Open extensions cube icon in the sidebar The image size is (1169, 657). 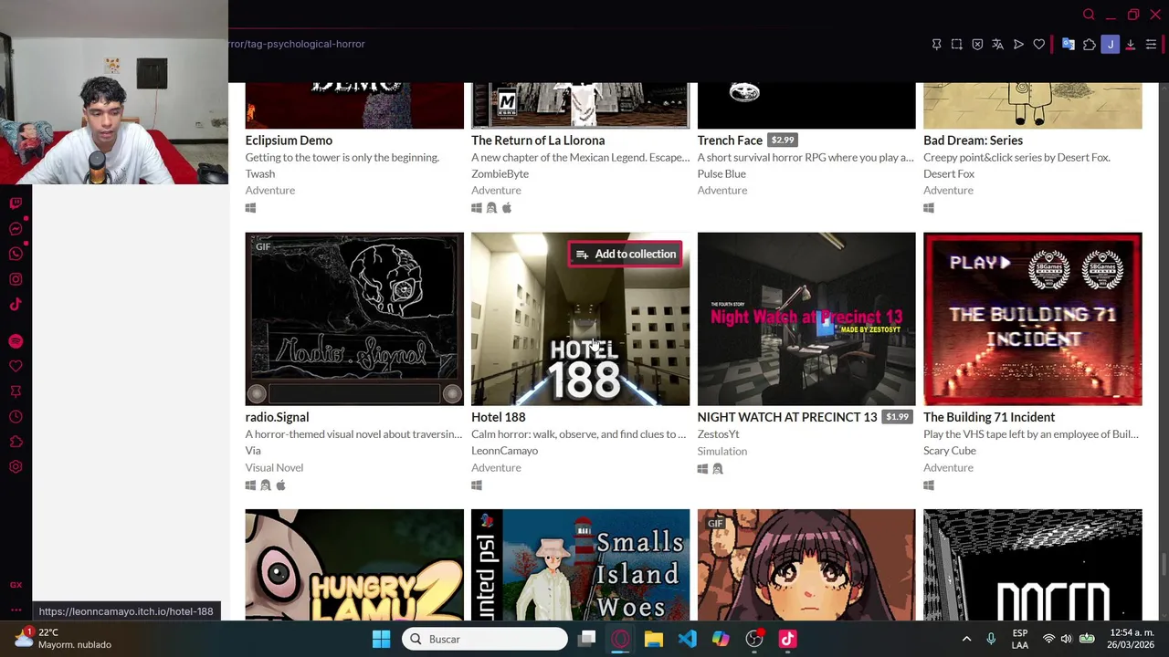tap(16, 442)
